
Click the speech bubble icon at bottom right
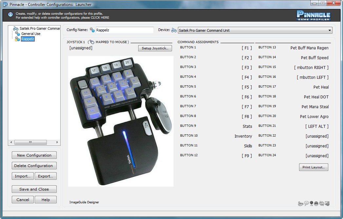306,204
